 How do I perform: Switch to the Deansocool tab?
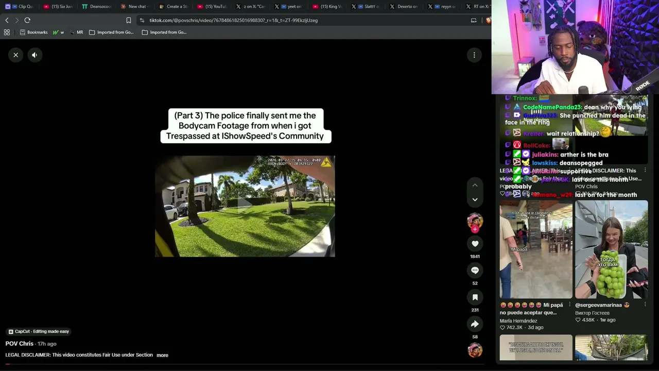click(96, 6)
